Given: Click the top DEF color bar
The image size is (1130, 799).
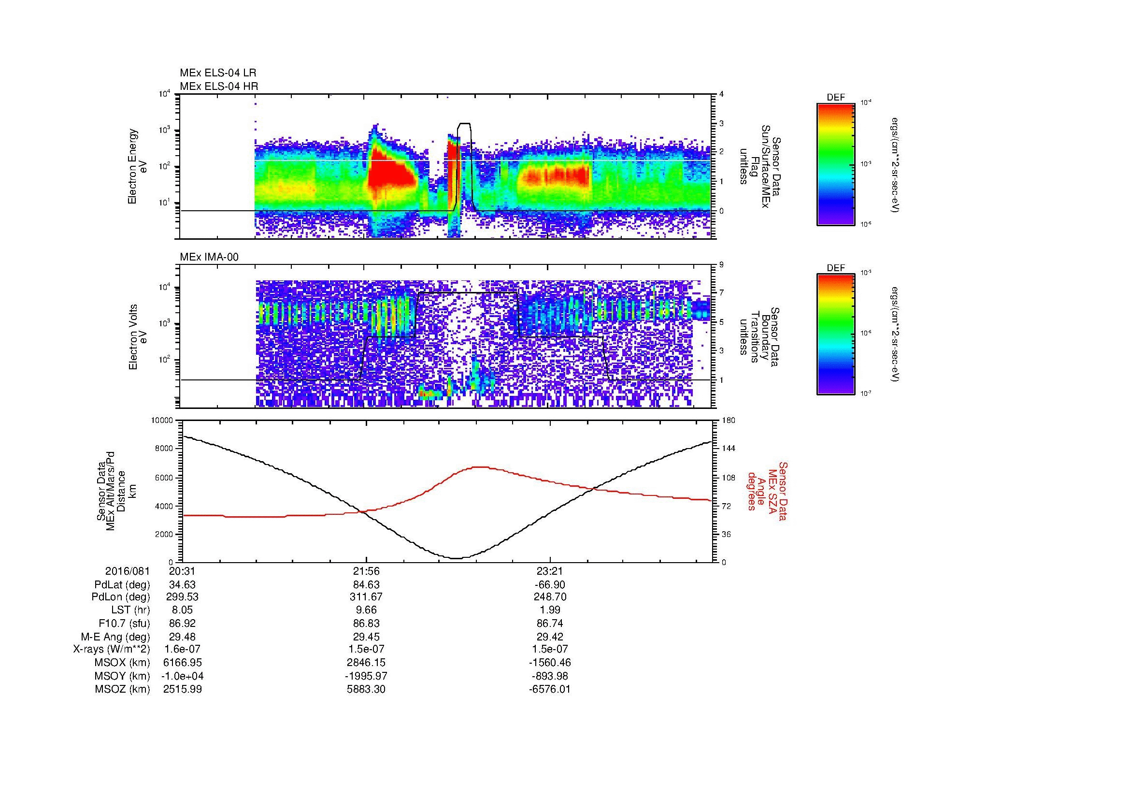Looking at the screenshot, I should tap(836, 164).
